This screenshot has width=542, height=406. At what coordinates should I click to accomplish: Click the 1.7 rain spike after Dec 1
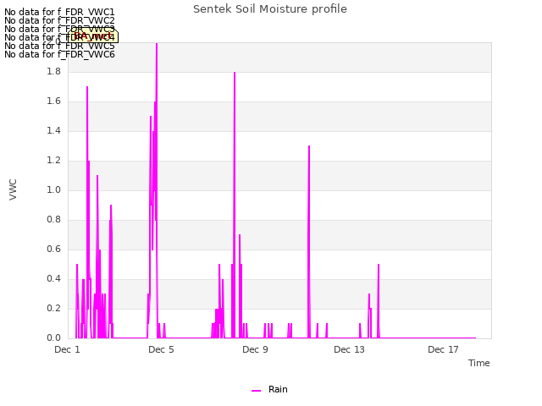(87, 87)
